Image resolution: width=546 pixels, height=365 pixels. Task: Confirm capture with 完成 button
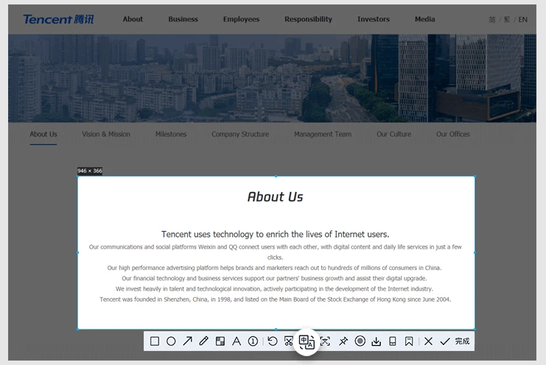coord(461,341)
